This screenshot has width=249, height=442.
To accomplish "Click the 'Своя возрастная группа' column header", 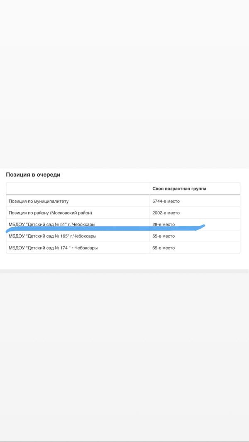I will 179,189.
